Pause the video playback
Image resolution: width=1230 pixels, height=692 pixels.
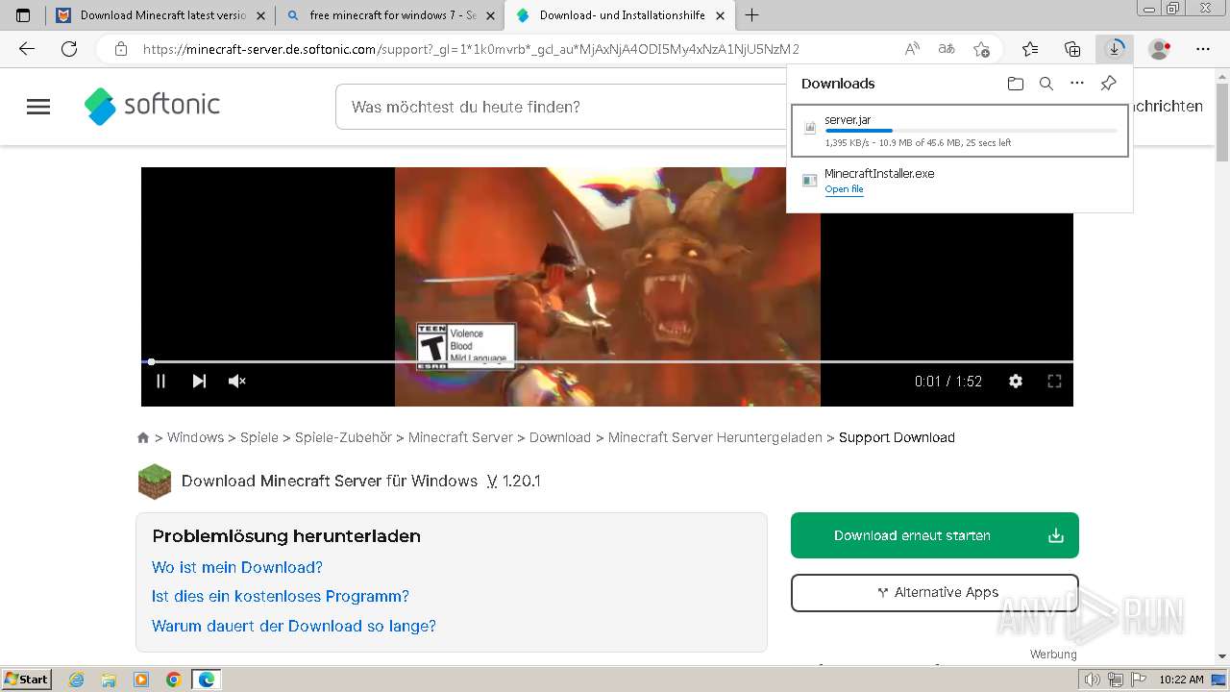pyautogui.click(x=160, y=381)
